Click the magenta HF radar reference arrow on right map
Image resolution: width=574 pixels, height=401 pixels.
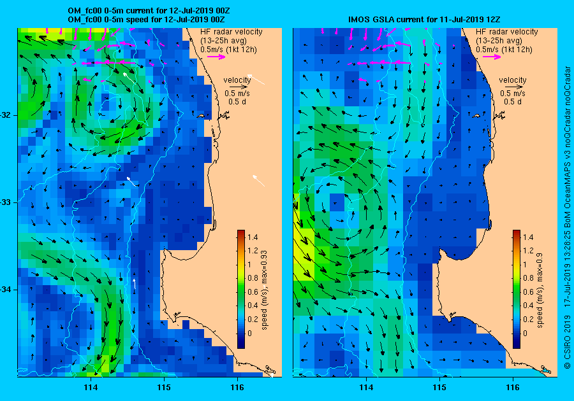coord(492,57)
